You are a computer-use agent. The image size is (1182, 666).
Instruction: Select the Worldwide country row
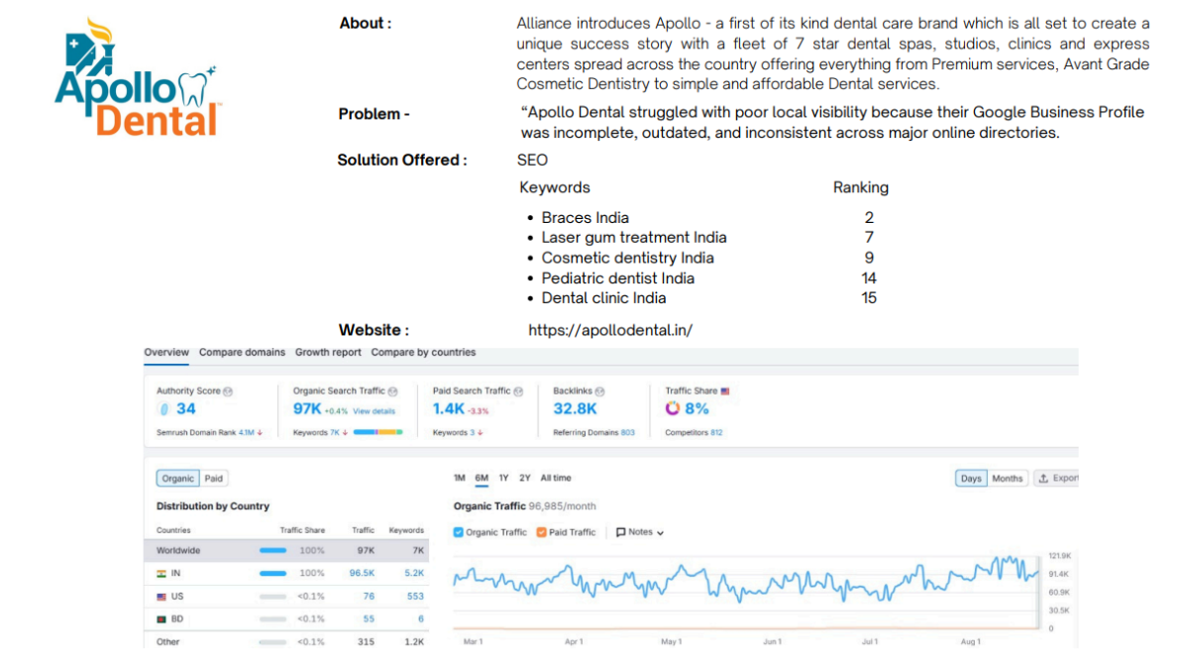286,551
